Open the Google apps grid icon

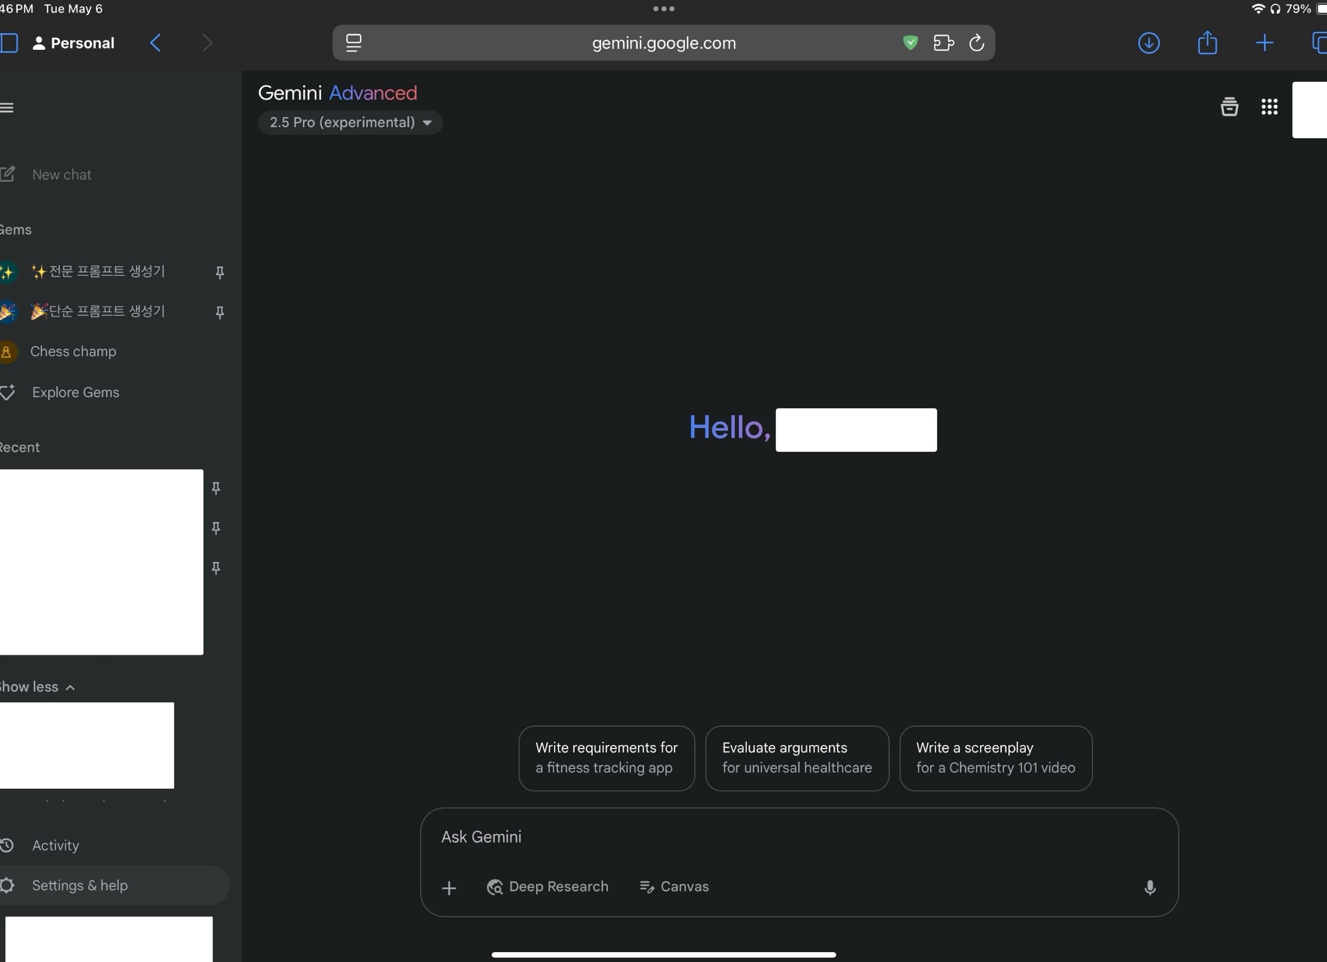tap(1269, 106)
